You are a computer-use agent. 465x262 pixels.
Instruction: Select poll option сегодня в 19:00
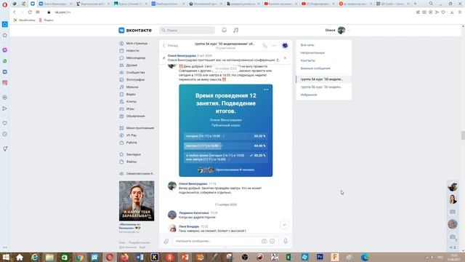click(x=226, y=136)
